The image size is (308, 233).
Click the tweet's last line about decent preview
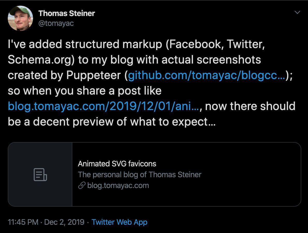tap(112, 122)
